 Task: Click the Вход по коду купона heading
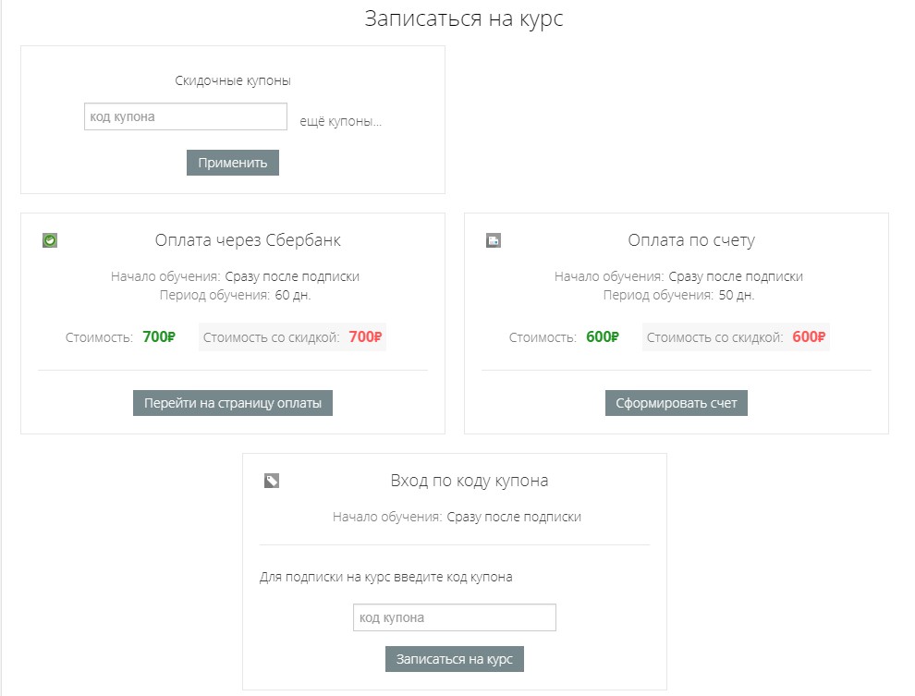(x=470, y=481)
